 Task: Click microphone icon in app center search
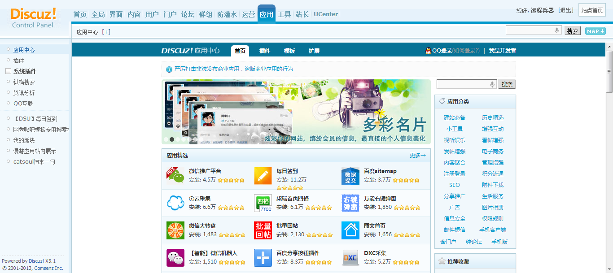coord(492,84)
